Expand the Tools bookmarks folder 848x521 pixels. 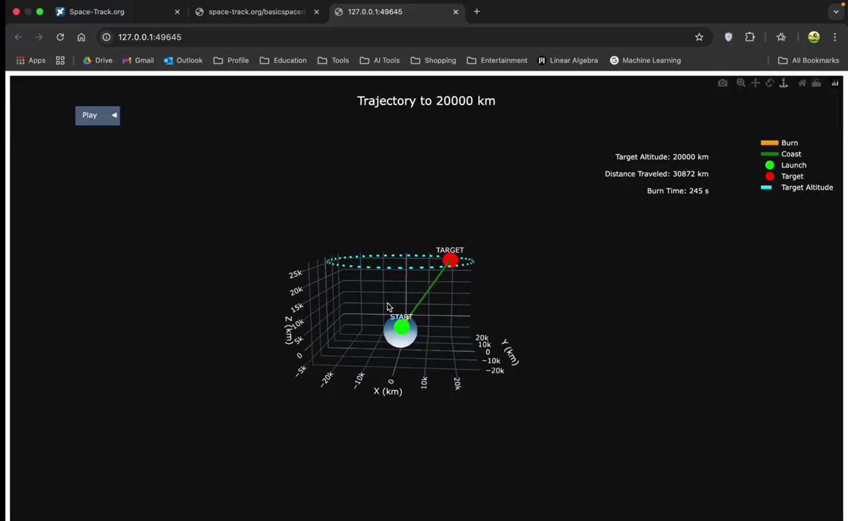[334, 60]
